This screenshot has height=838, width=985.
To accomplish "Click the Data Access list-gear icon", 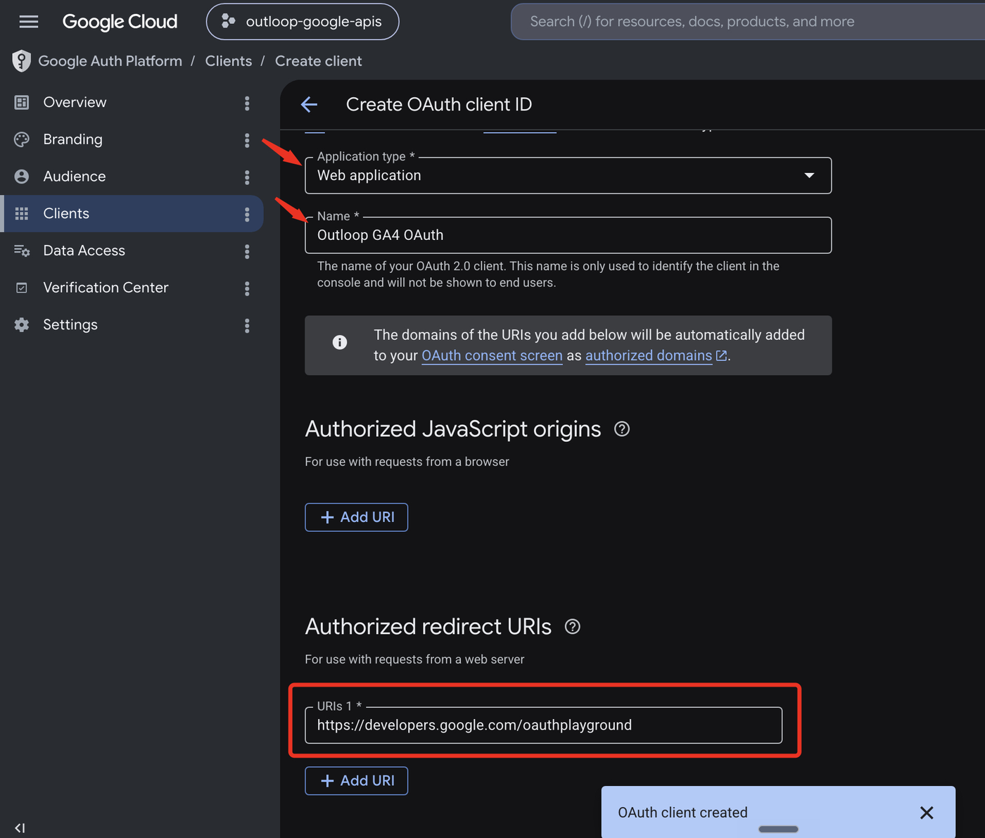I will click(22, 250).
